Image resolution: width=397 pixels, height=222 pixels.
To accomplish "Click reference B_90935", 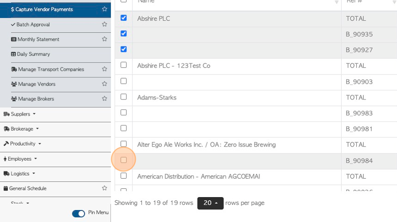I will (359, 35).
